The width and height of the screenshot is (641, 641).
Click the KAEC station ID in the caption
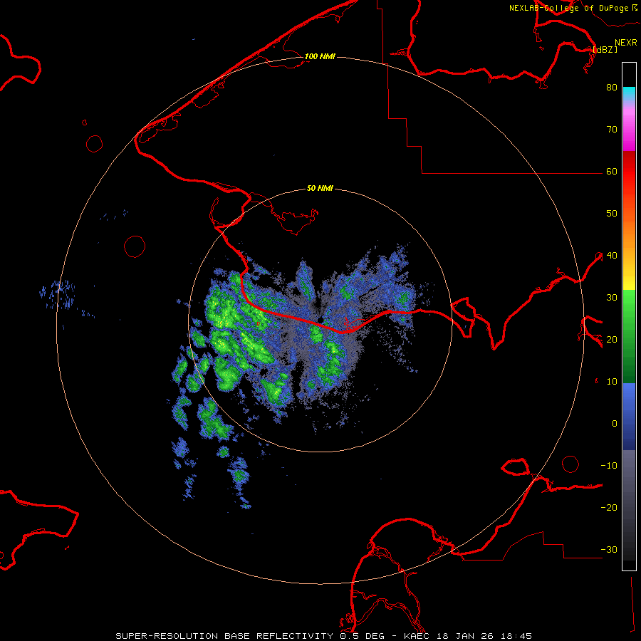[x=417, y=636]
